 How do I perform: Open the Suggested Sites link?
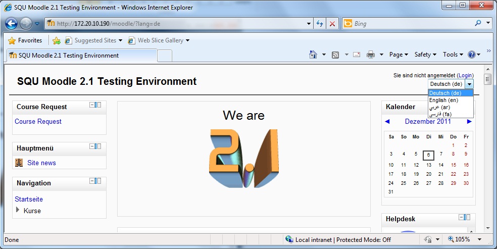[x=93, y=40]
